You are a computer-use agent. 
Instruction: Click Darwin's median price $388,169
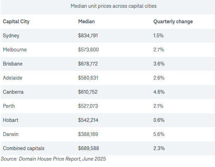click(x=88, y=134)
